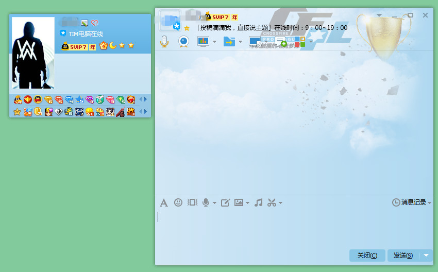This screenshot has width=438, height=272.
Task: Expand the file transfer folder dropdown
Action: pyautogui.click(x=240, y=41)
